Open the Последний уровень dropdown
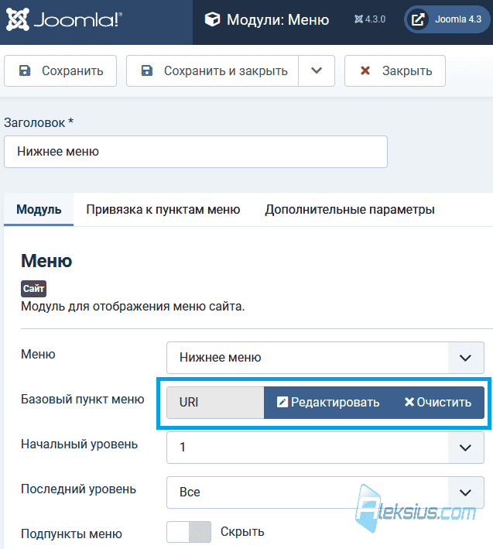This screenshot has width=493, height=549. (325, 492)
